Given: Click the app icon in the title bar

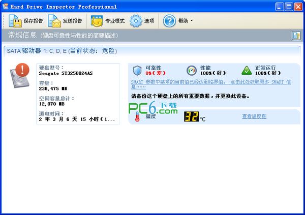Looking at the screenshot, I should pyautogui.click(x=6, y=7).
